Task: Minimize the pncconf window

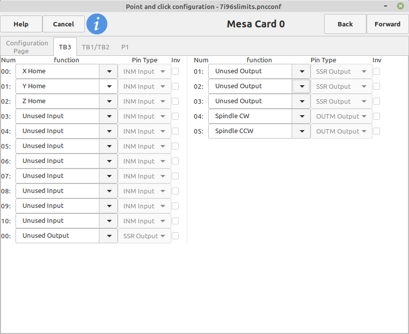Action: point(386,6)
